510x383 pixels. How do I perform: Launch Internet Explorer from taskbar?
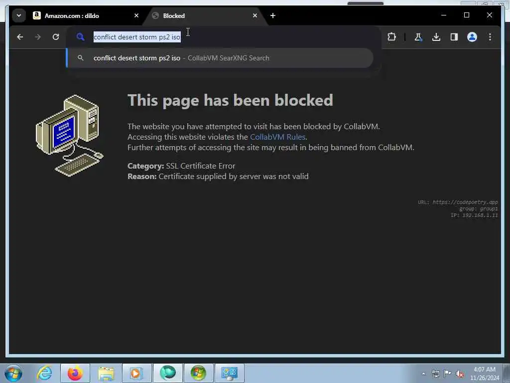tap(44, 373)
